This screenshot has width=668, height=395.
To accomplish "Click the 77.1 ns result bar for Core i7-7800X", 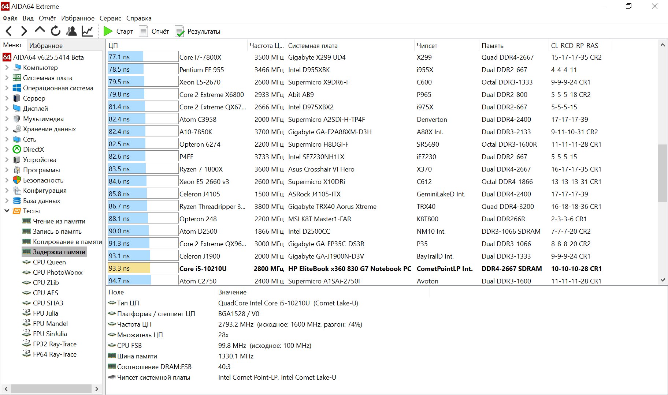I will pos(143,57).
